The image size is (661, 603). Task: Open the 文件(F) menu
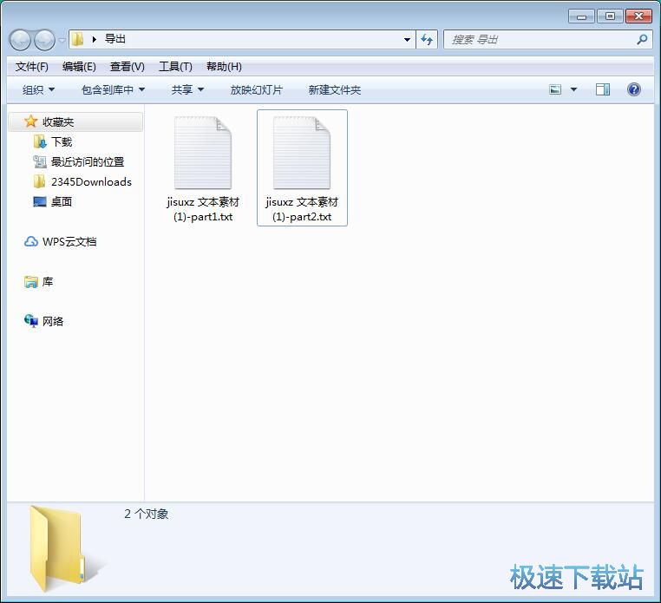(x=31, y=67)
